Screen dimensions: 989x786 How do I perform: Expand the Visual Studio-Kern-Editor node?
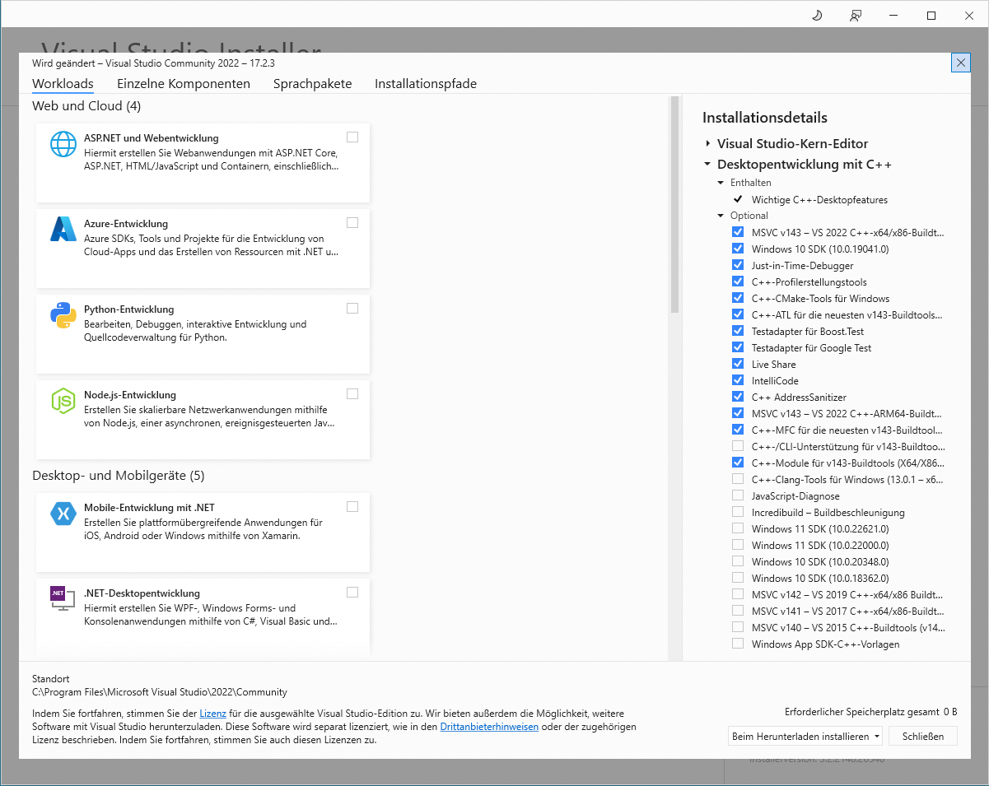tap(707, 143)
